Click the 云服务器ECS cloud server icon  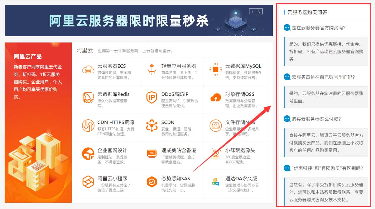pos(88,69)
